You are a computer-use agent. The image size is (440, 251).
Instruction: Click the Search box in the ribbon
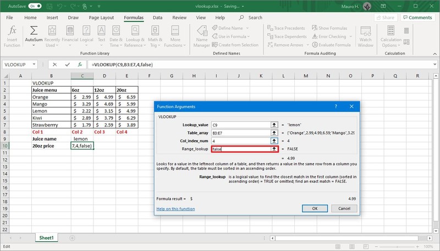click(251, 18)
